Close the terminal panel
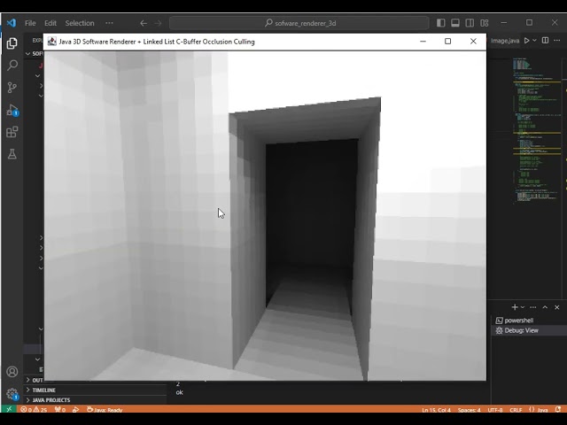 pos(557,307)
